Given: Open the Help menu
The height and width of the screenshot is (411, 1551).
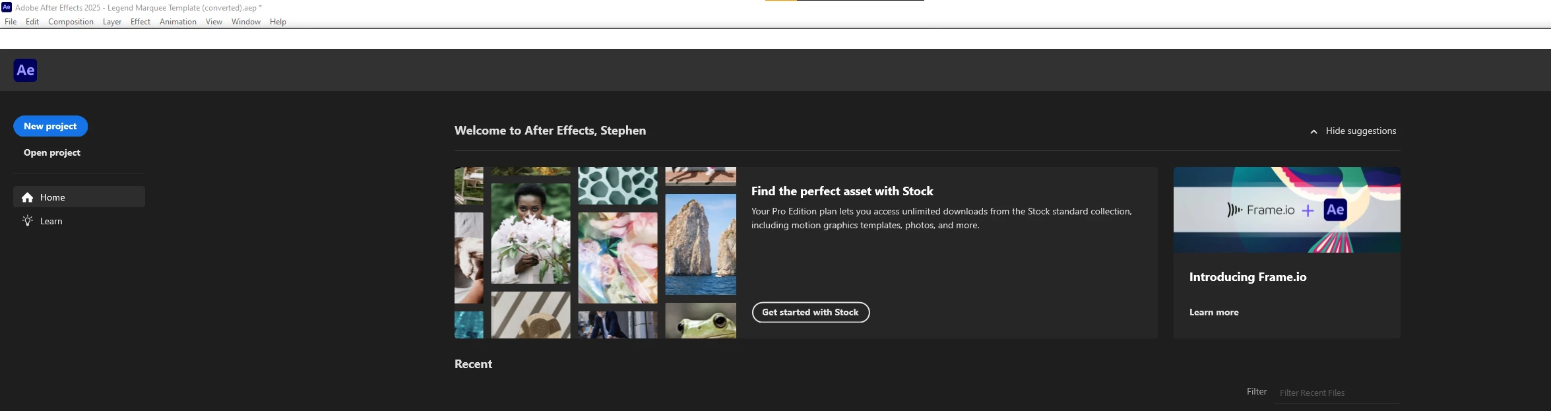Looking at the screenshot, I should click(278, 22).
